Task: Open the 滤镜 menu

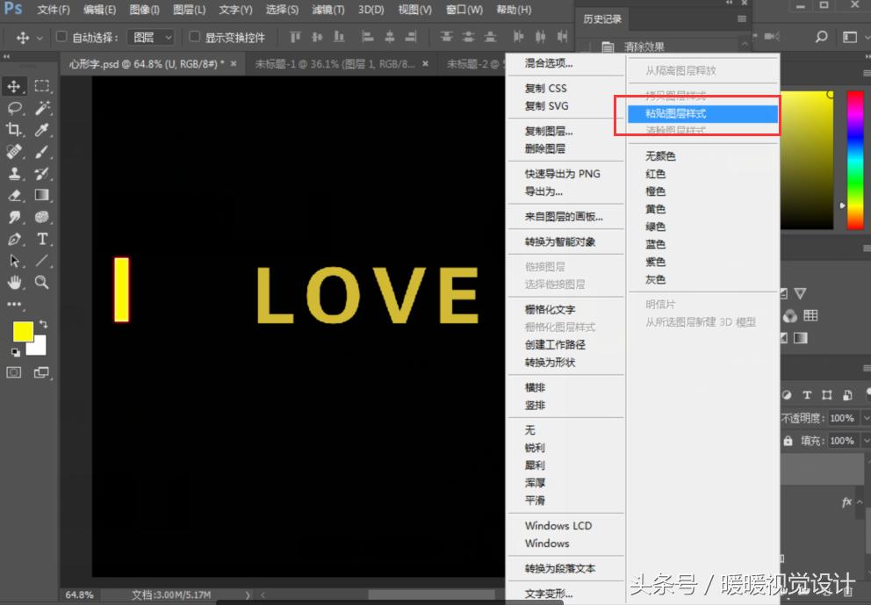Action: (328, 10)
